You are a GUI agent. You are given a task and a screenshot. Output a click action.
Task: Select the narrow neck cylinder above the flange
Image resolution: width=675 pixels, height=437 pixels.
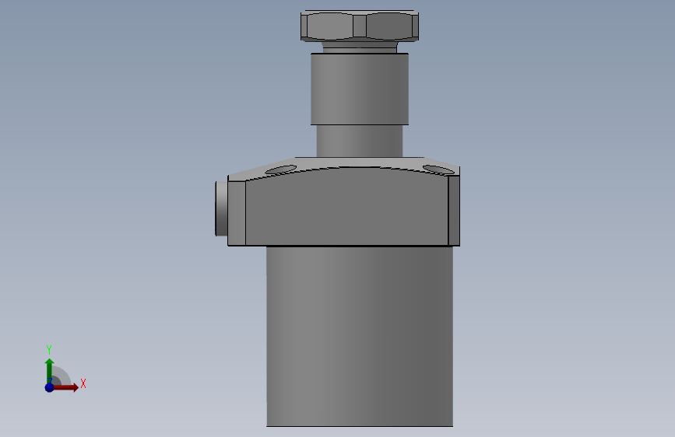360,141
